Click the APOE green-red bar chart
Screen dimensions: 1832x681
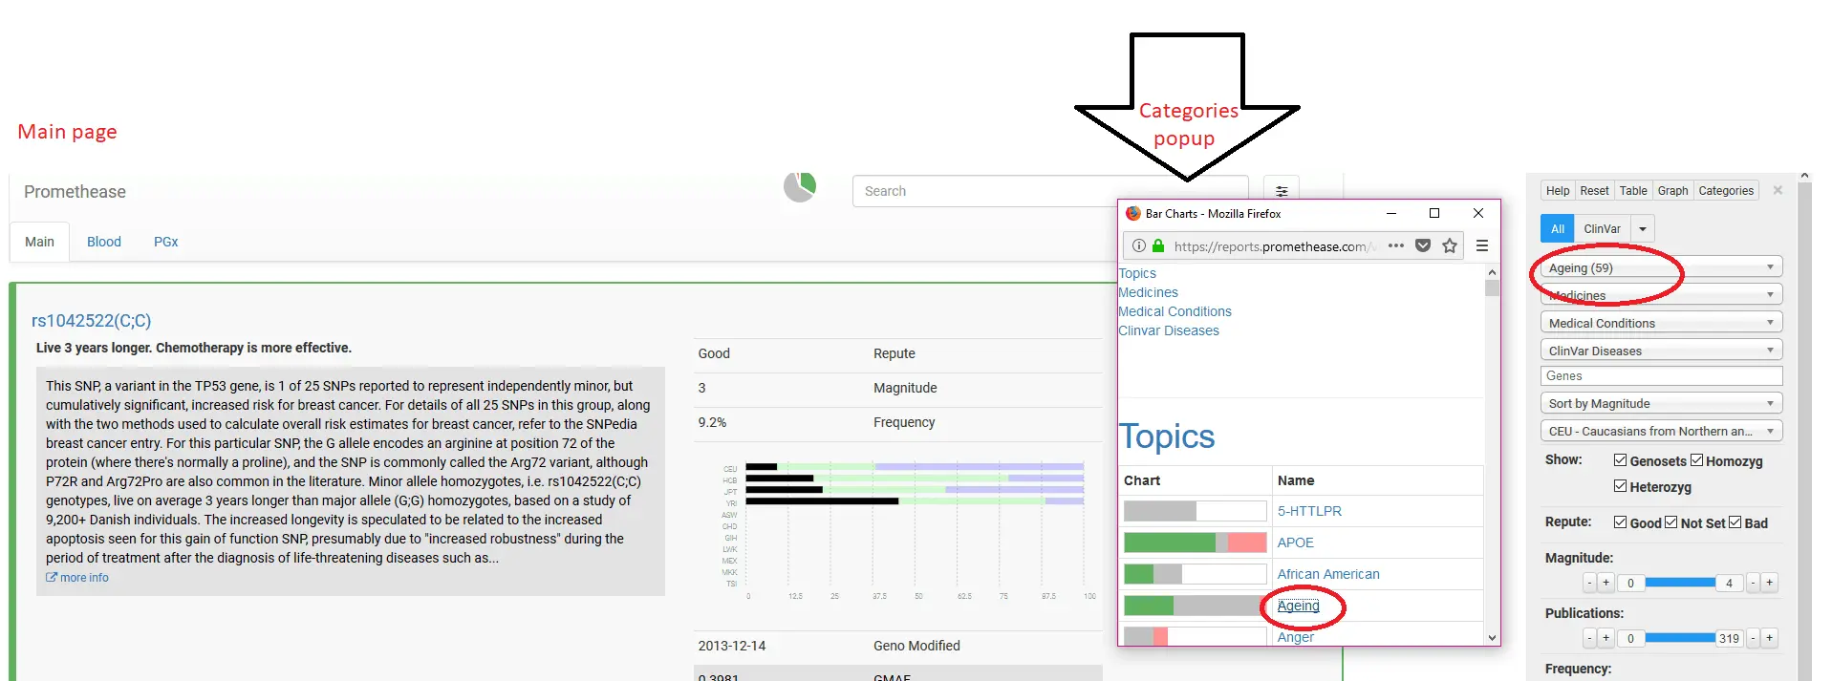point(1195,543)
